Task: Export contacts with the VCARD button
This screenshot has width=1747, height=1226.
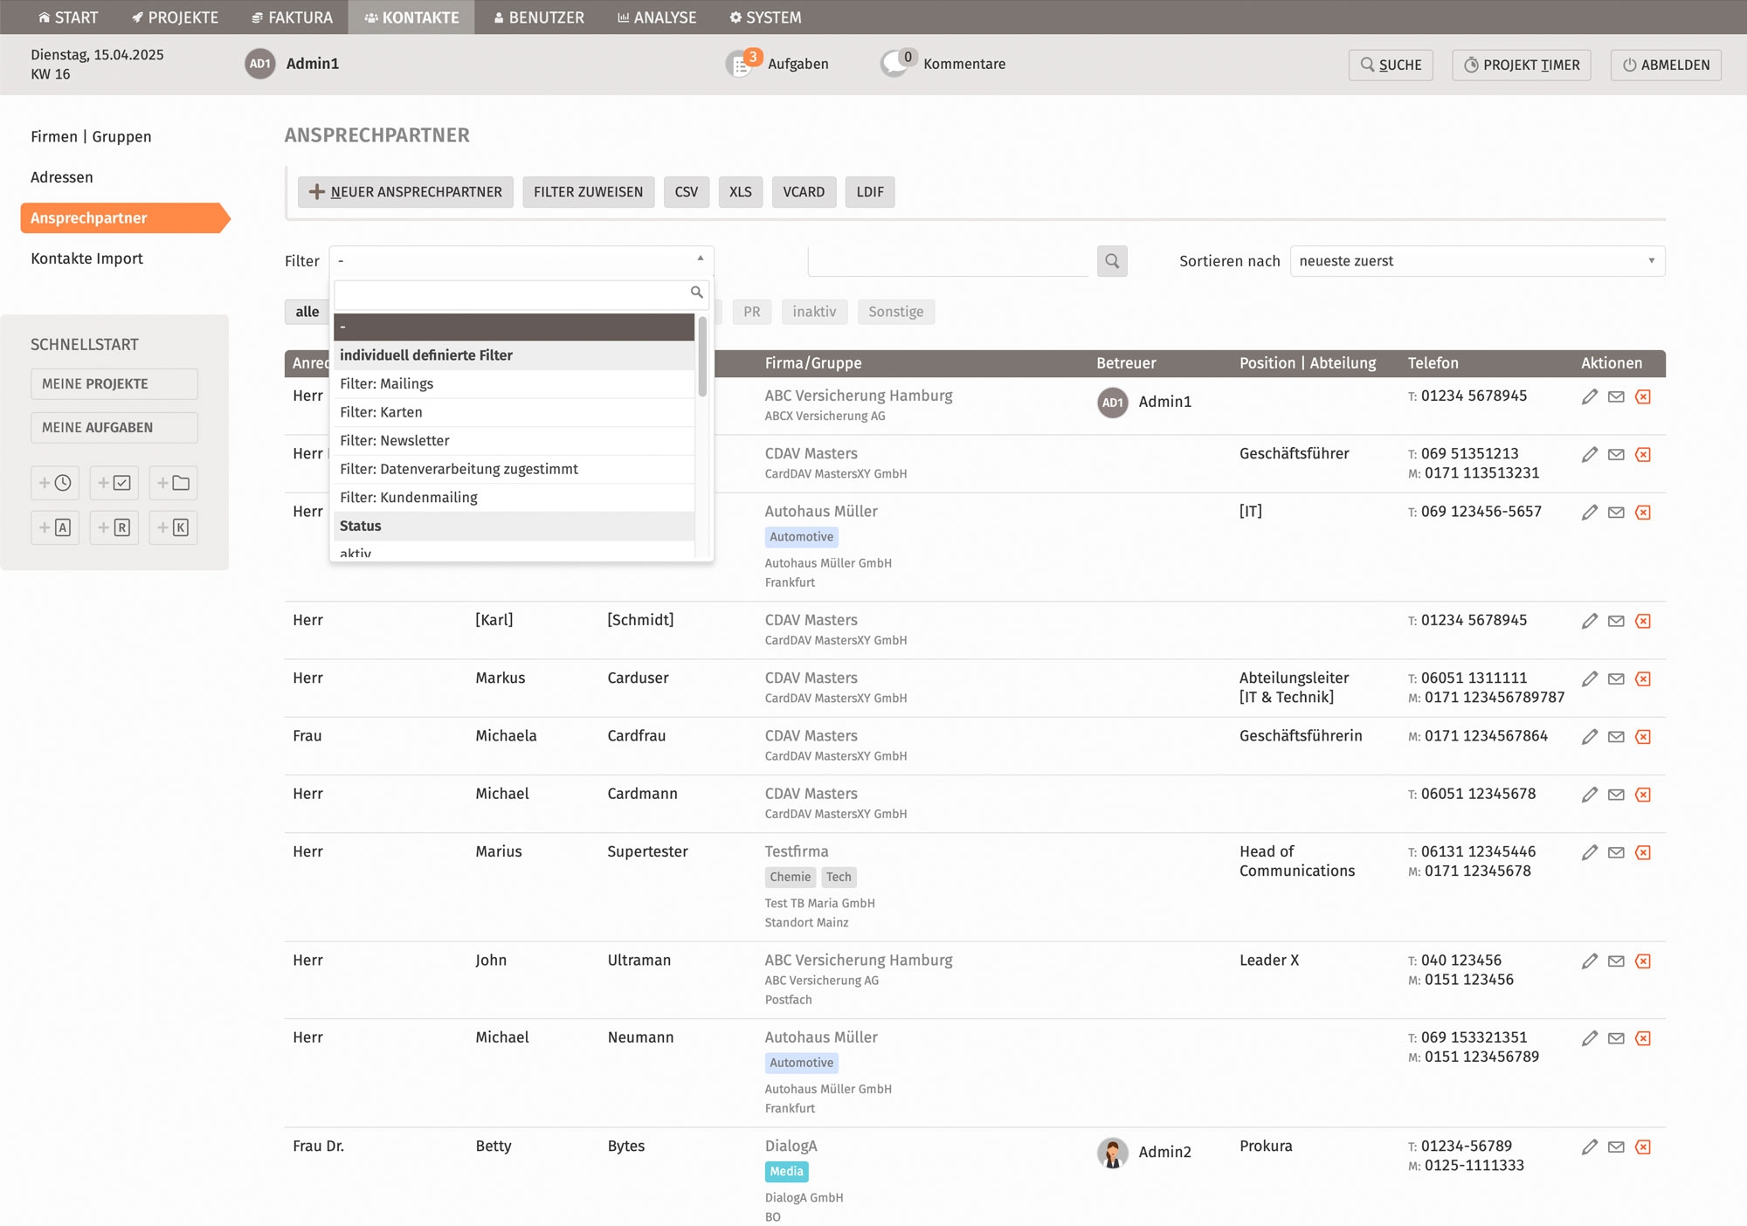Action: click(x=803, y=192)
